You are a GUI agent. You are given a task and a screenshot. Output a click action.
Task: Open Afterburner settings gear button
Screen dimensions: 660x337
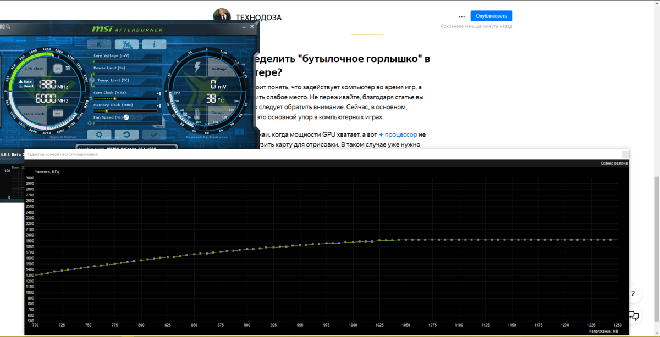100,134
